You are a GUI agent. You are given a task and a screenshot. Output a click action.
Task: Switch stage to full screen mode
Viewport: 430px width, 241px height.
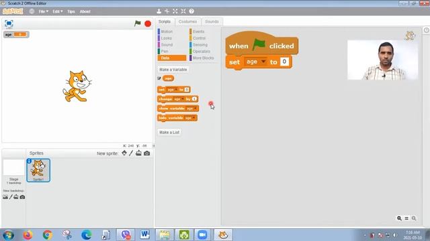point(9,23)
